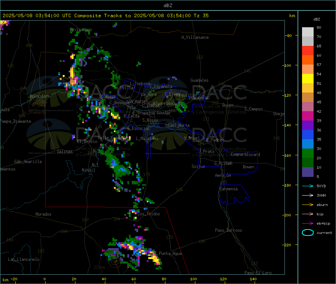Click the Punta_Agua map label
The image size is (336, 284).
click(x=170, y=253)
